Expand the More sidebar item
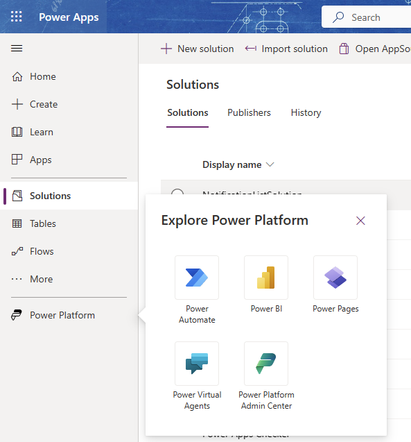Image resolution: width=411 pixels, height=442 pixels. coord(69,279)
